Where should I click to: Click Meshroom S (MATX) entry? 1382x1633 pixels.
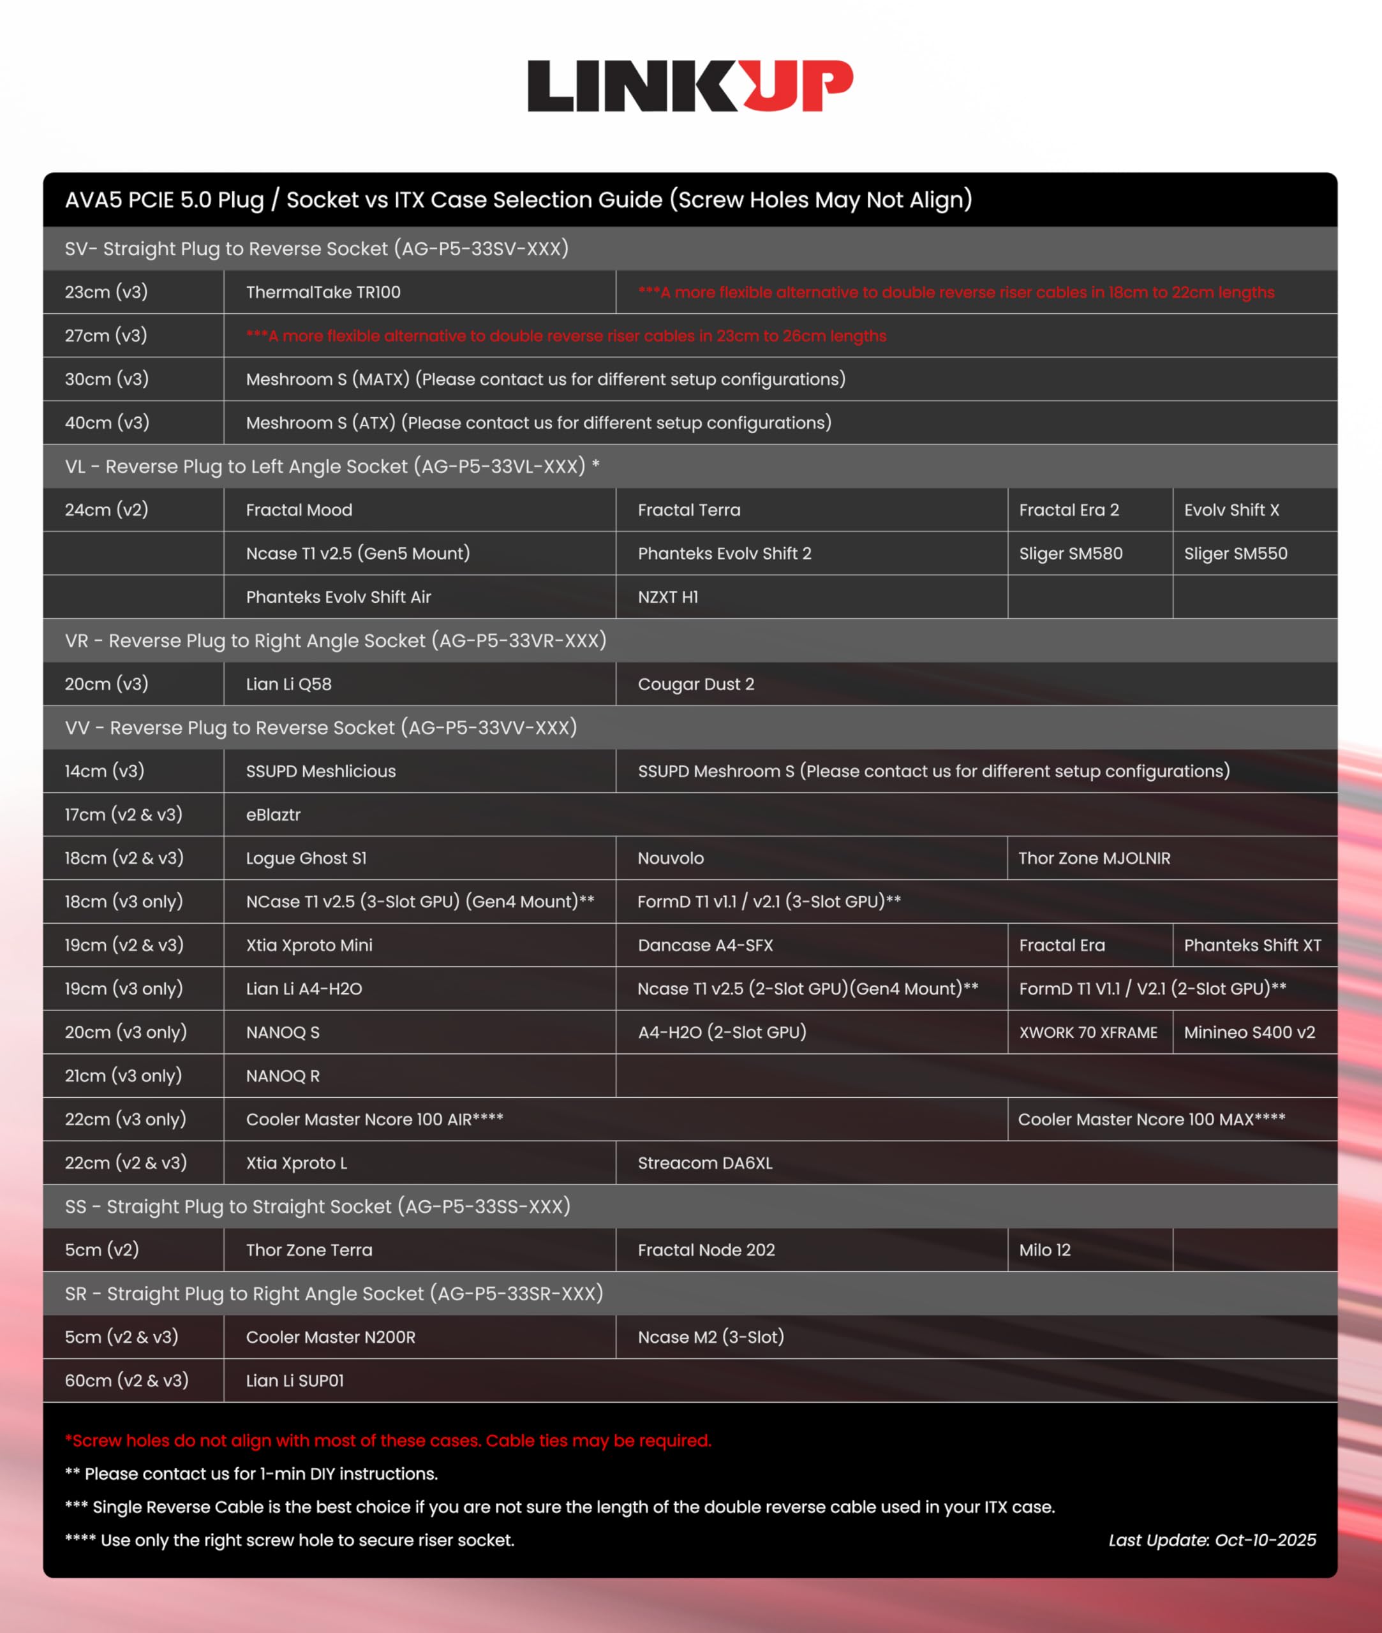tap(546, 379)
